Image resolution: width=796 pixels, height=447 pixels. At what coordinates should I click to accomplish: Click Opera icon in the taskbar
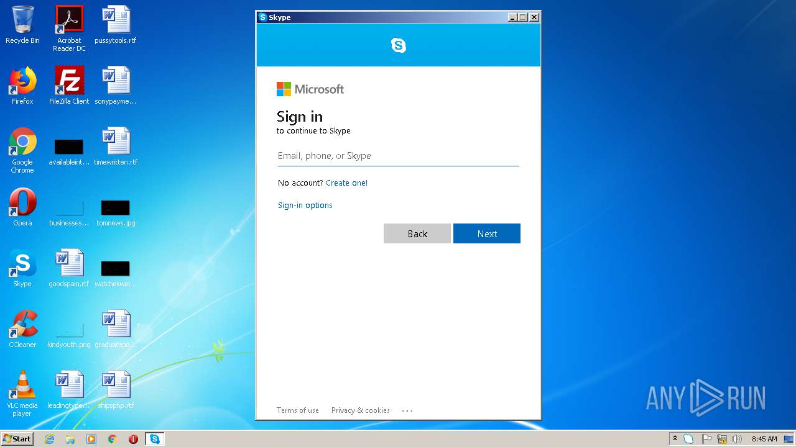point(133,439)
